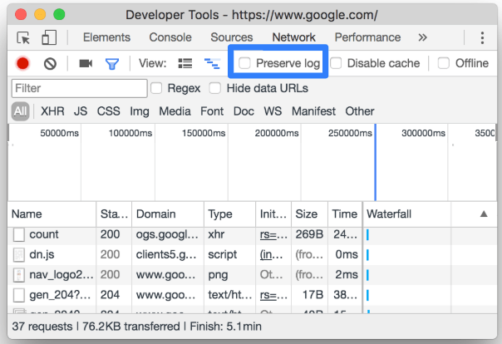Check the Disable cache checkbox
This screenshot has width=502, height=344.
pyautogui.click(x=336, y=62)
